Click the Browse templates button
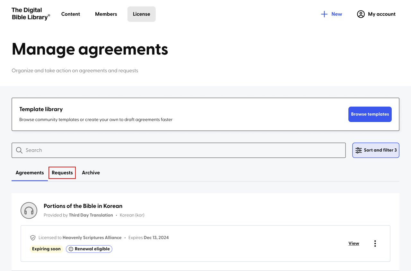The height and width of the screenshot is (271, 411). 370,114
